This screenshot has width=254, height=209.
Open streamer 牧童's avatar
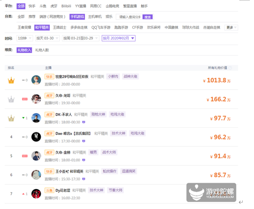coord(36,80)
